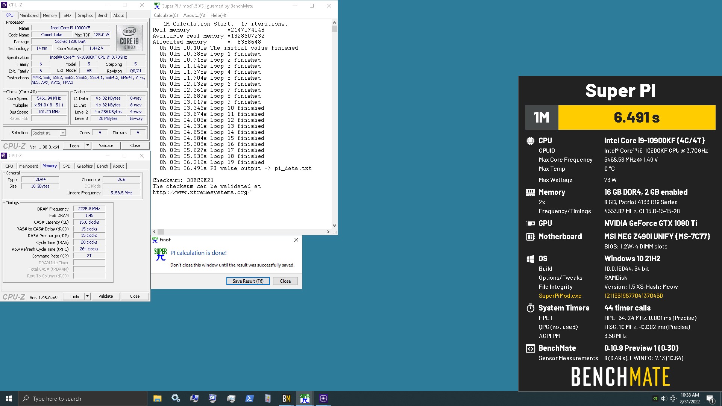722x406 pixels.
Task: Click the BenchMate code bracket icon
Action: click(530, 348)
